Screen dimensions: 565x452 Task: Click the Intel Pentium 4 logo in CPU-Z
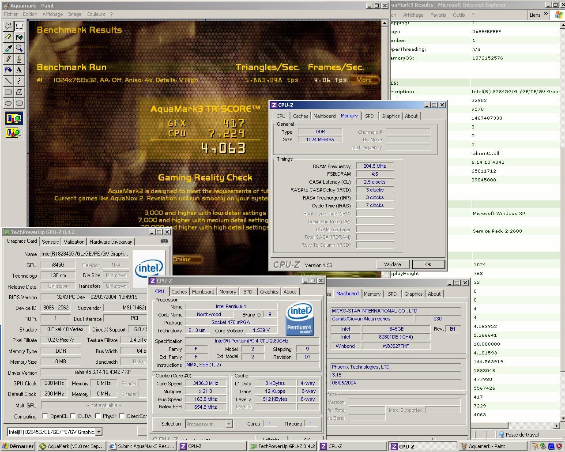[300, 319]
